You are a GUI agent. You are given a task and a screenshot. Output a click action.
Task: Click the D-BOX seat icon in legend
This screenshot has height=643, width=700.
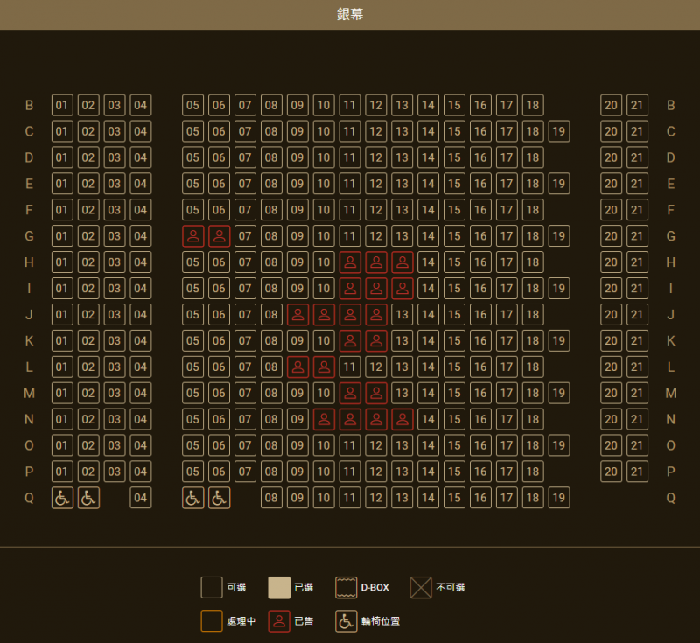346,588
